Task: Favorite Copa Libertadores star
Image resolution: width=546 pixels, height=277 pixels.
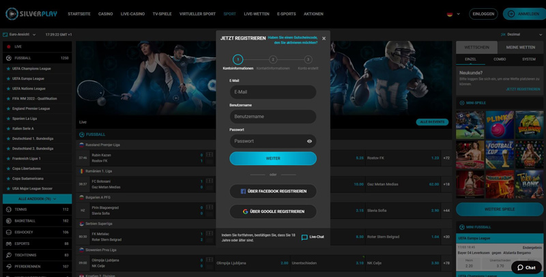Action: point(8,169)
